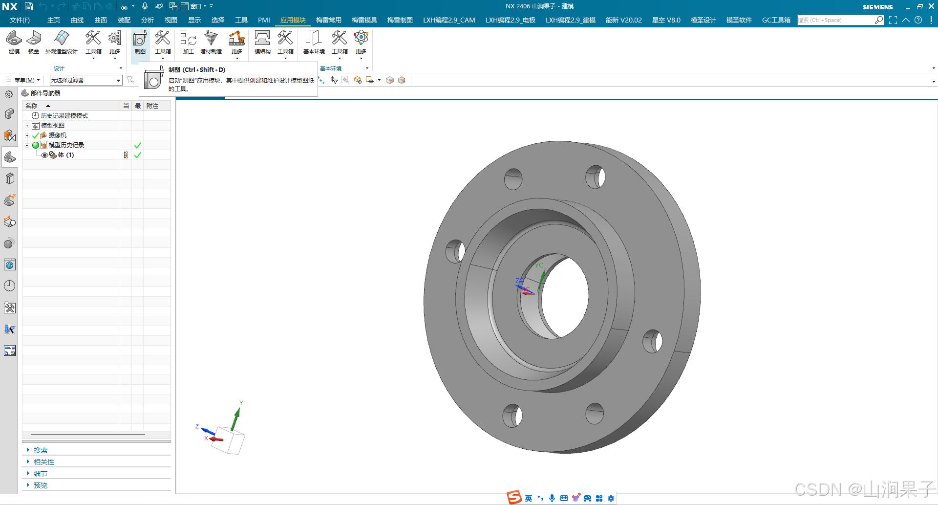Sort tree by 名称 column header
The image size is (938, 505).
tap(71, 106)
